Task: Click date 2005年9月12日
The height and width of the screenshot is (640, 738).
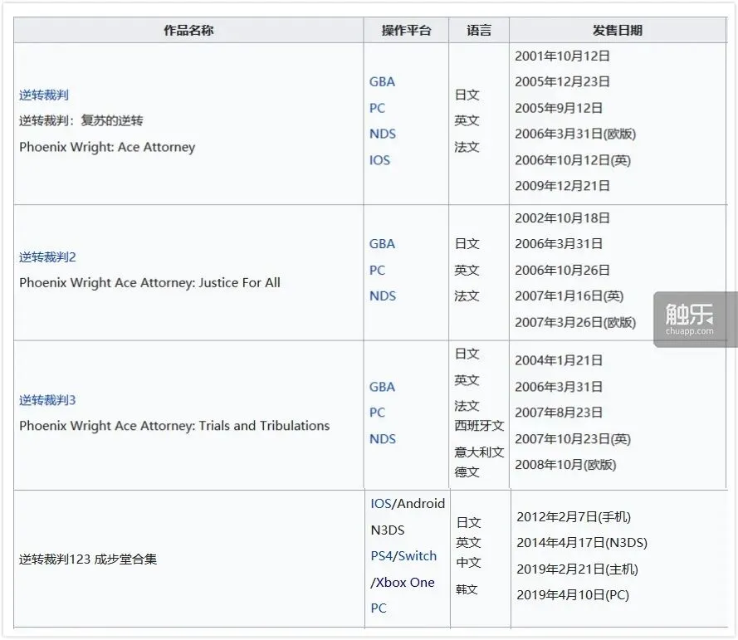Action: coord(559,108)
